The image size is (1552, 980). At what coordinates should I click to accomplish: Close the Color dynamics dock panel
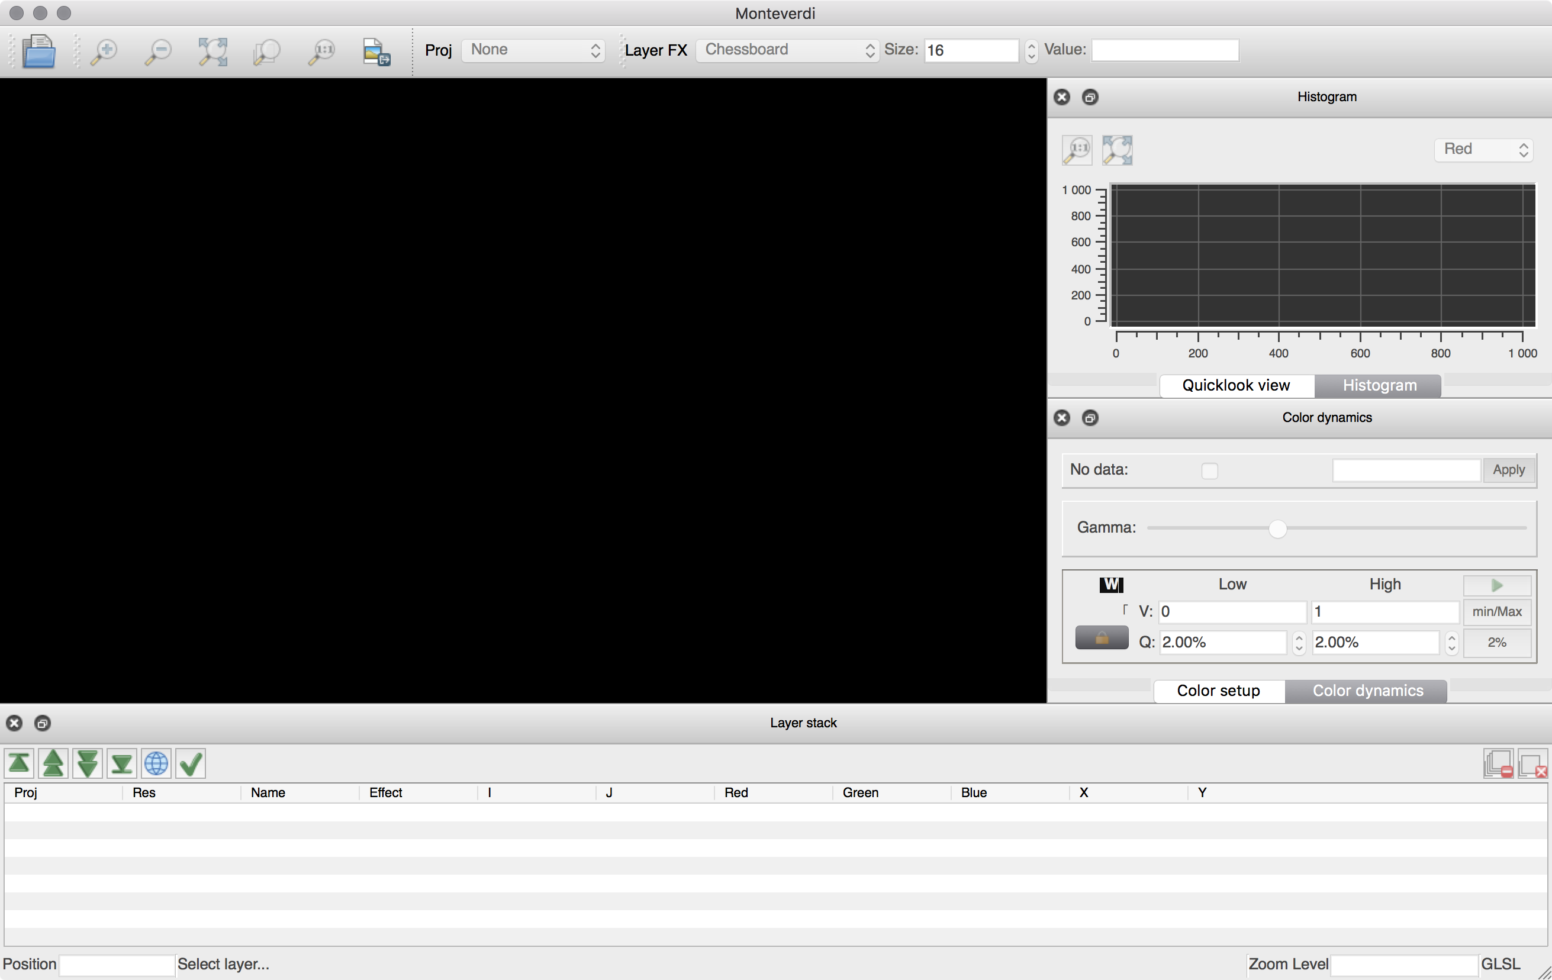coord(1062,418)
